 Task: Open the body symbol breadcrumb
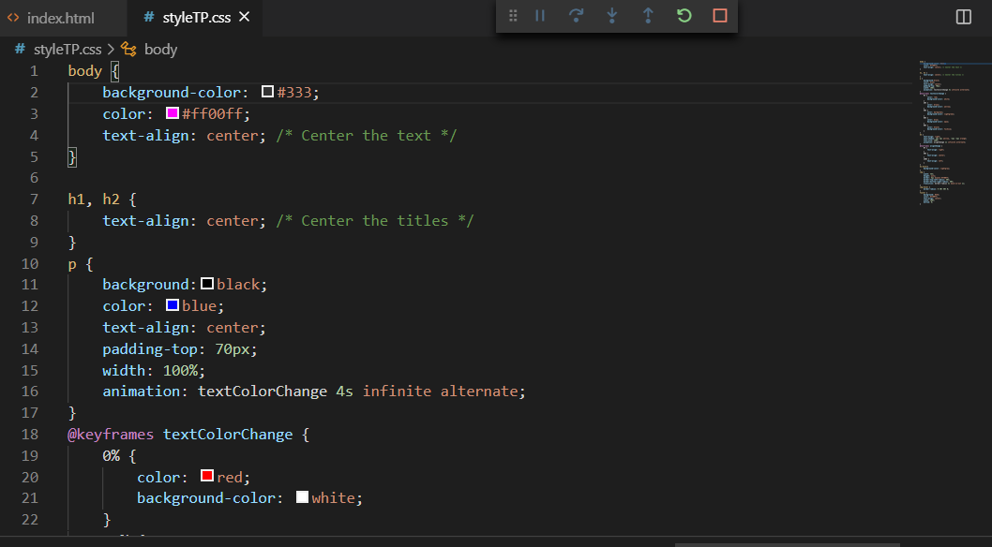pyautogui.click(x=160, y=50)
